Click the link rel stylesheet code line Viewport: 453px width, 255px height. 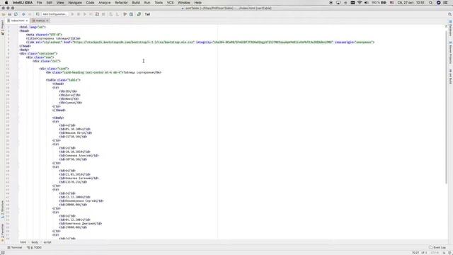point(200,42)
